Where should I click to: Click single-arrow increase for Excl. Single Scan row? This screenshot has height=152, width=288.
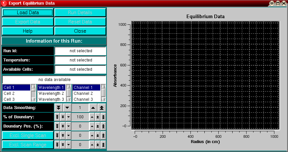(92, 135)
